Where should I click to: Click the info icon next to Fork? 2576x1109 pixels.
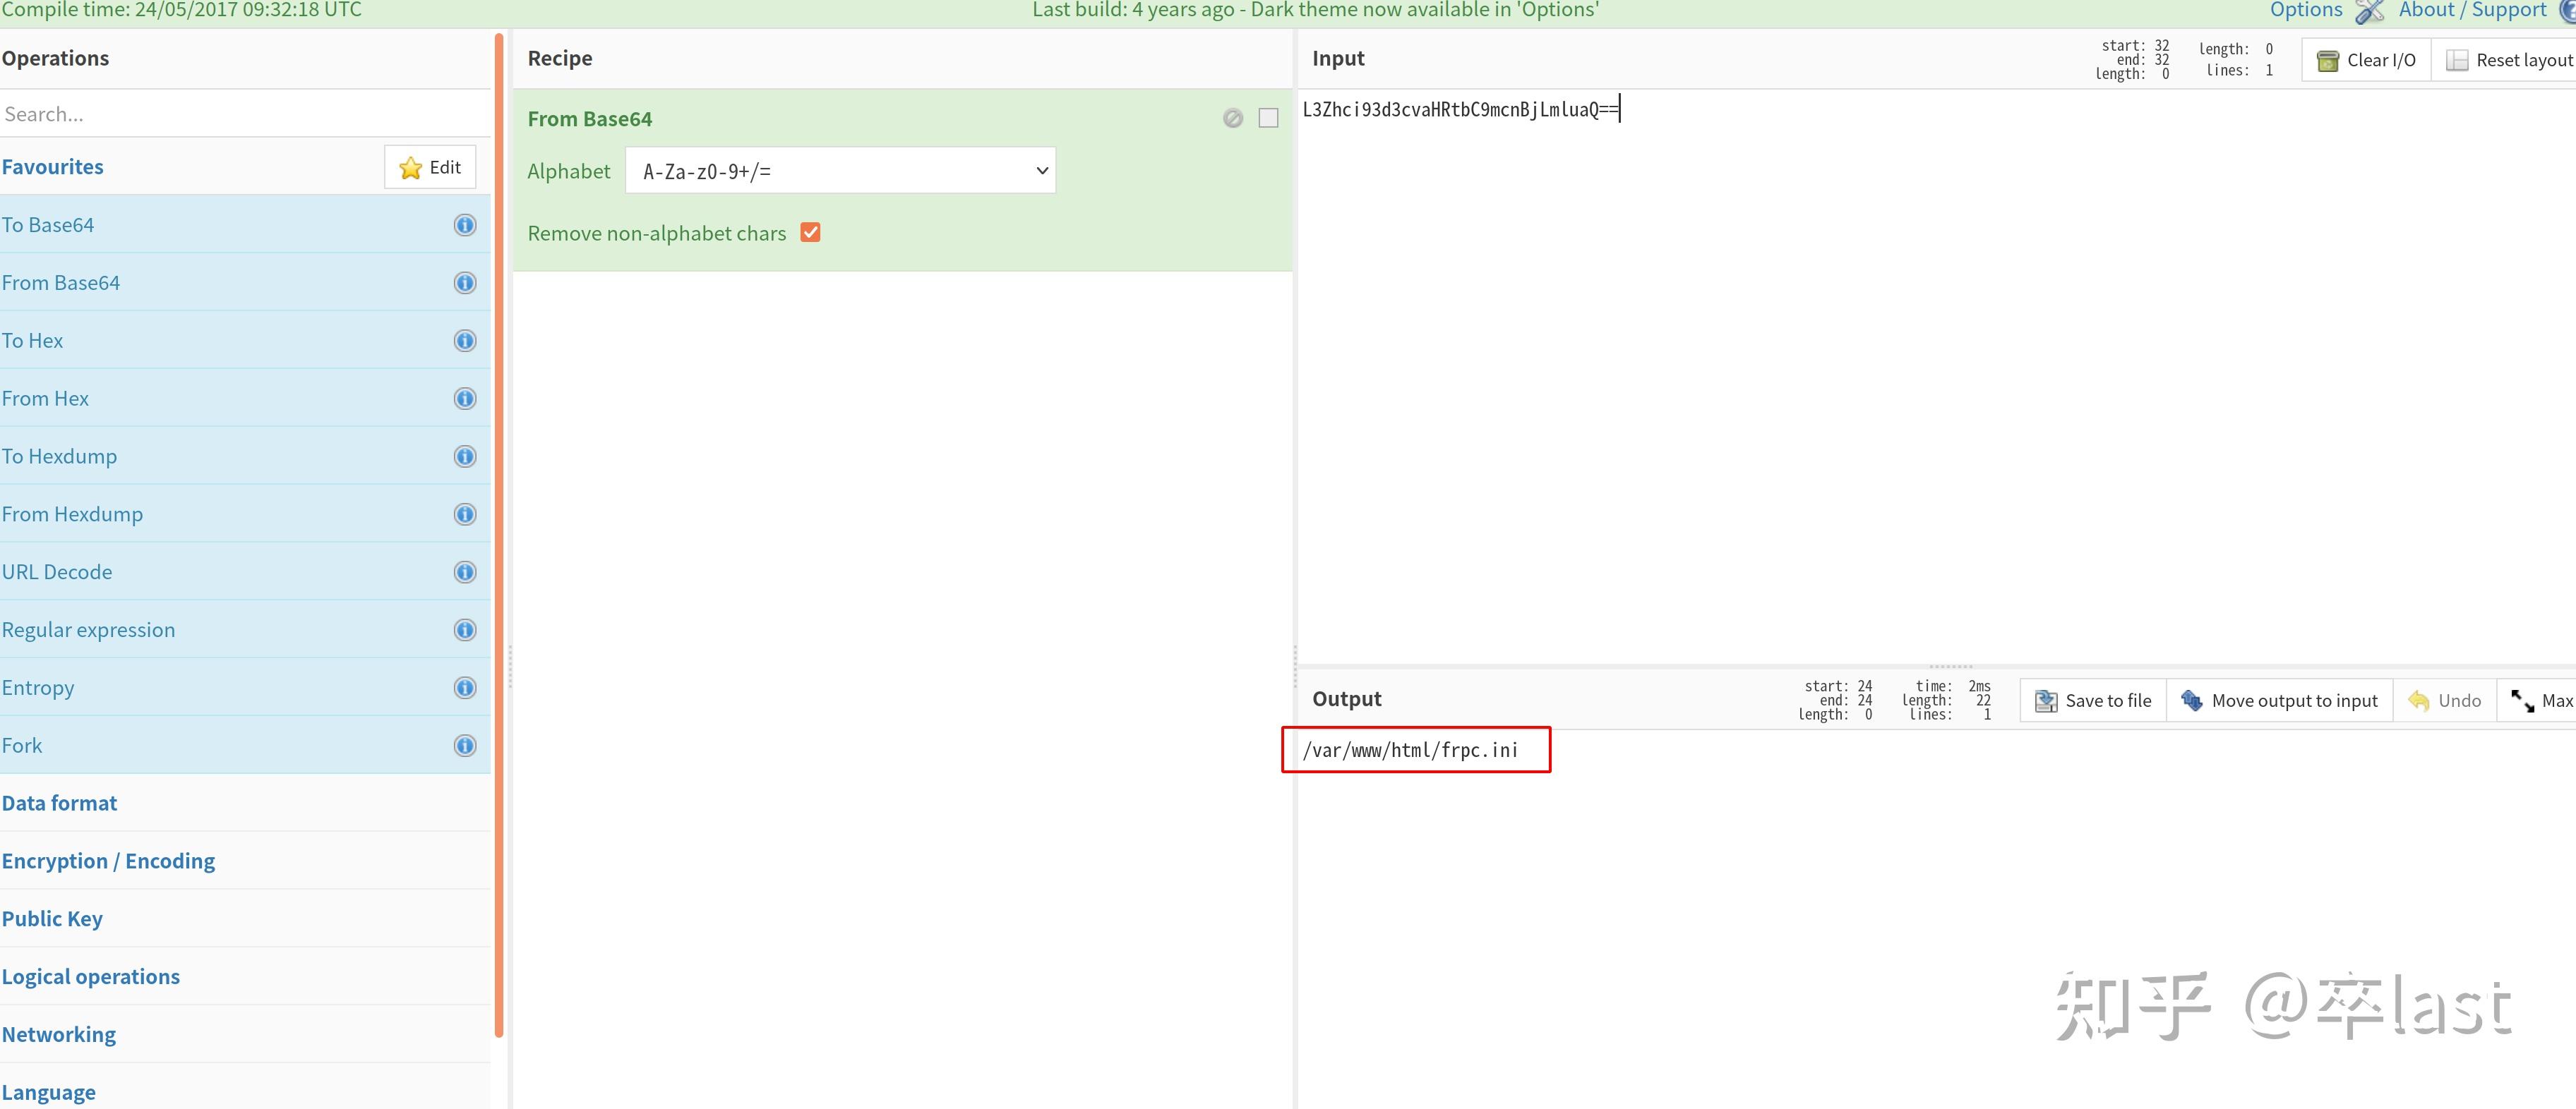tap(465, 746)
